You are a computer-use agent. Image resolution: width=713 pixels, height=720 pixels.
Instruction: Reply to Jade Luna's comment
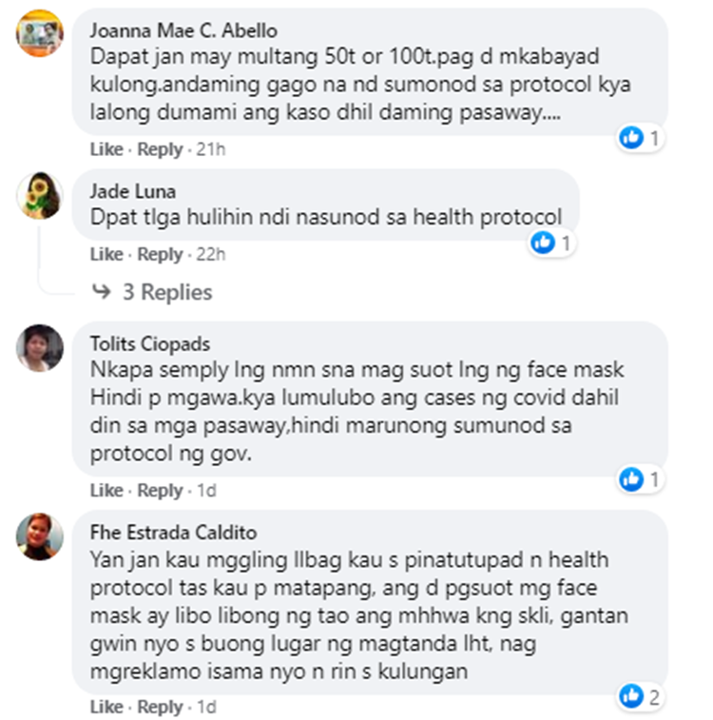[160, 254]
